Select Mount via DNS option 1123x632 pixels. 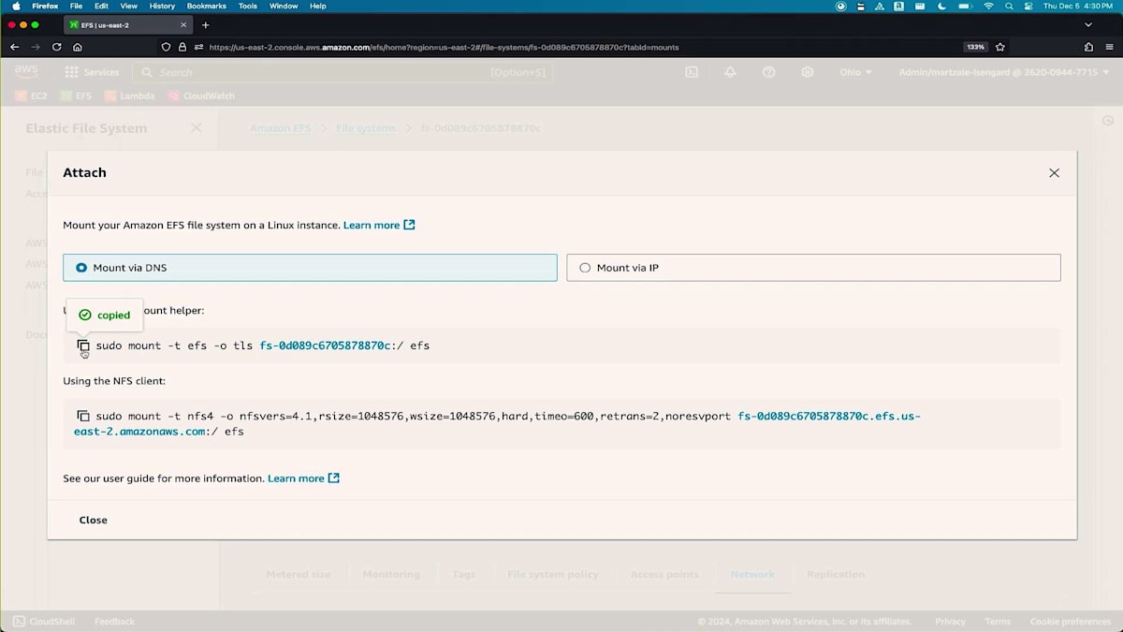point(310,268)
